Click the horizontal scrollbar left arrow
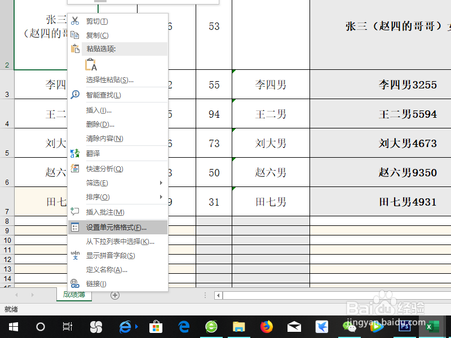The image size is (451, 338). [x=218, y=295]
